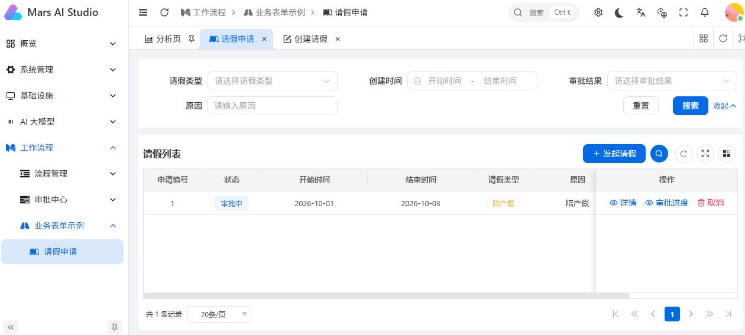Open the 请假类型 dropdown

point(273,81)
